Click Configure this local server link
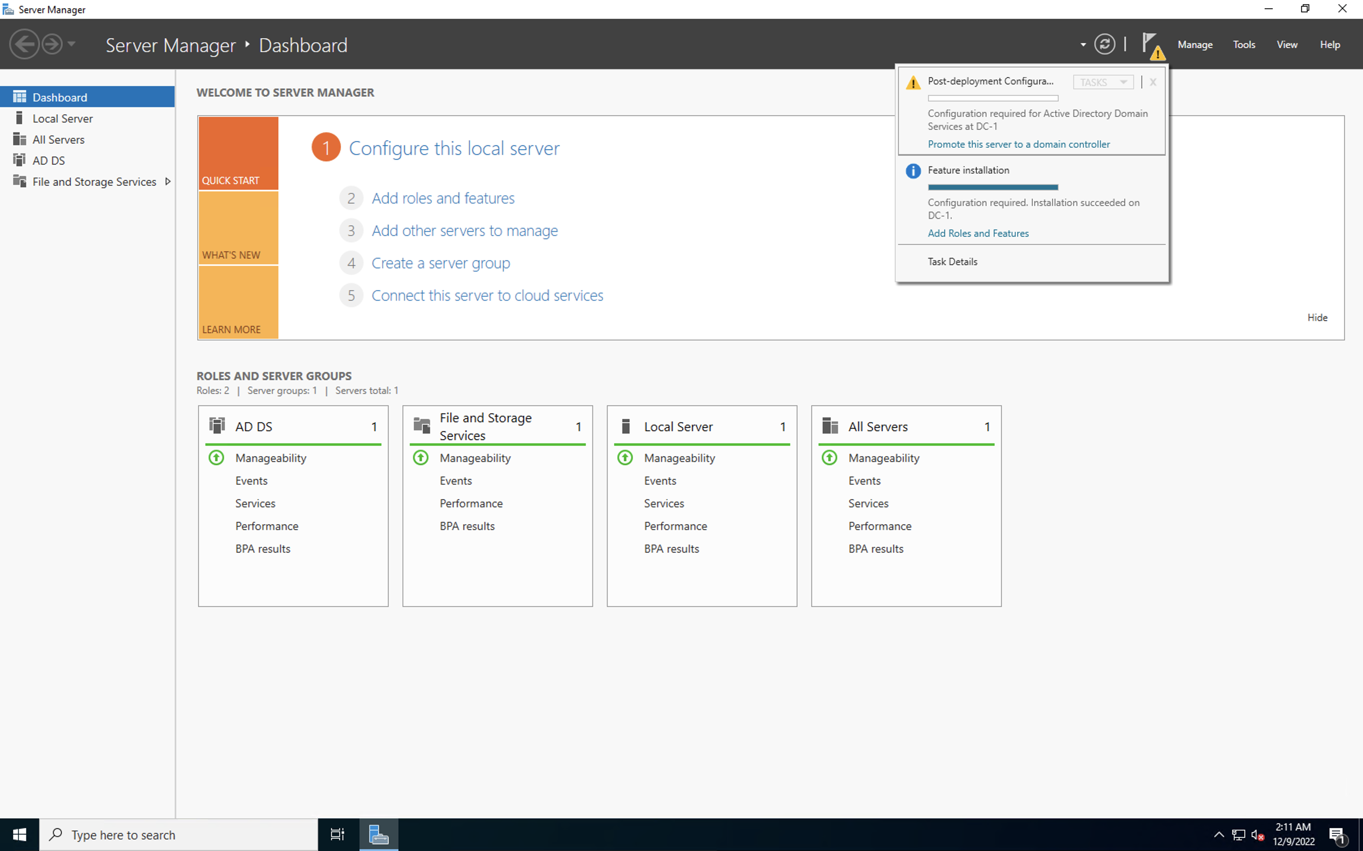The height and width of the screenshot is (851, 1363). [x=454, y=148]
